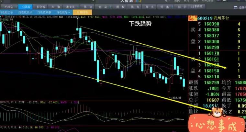246x132 pixels.
Task: Open 自选股资讯 sub-tab
Action: click(x=25, y=12)
